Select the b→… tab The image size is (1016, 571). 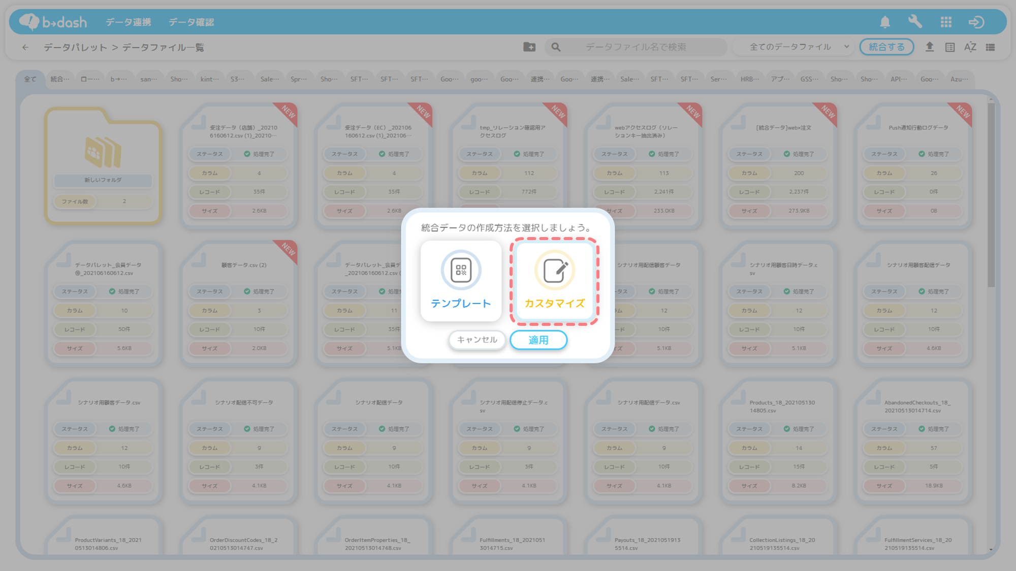(x=119, y=79)
